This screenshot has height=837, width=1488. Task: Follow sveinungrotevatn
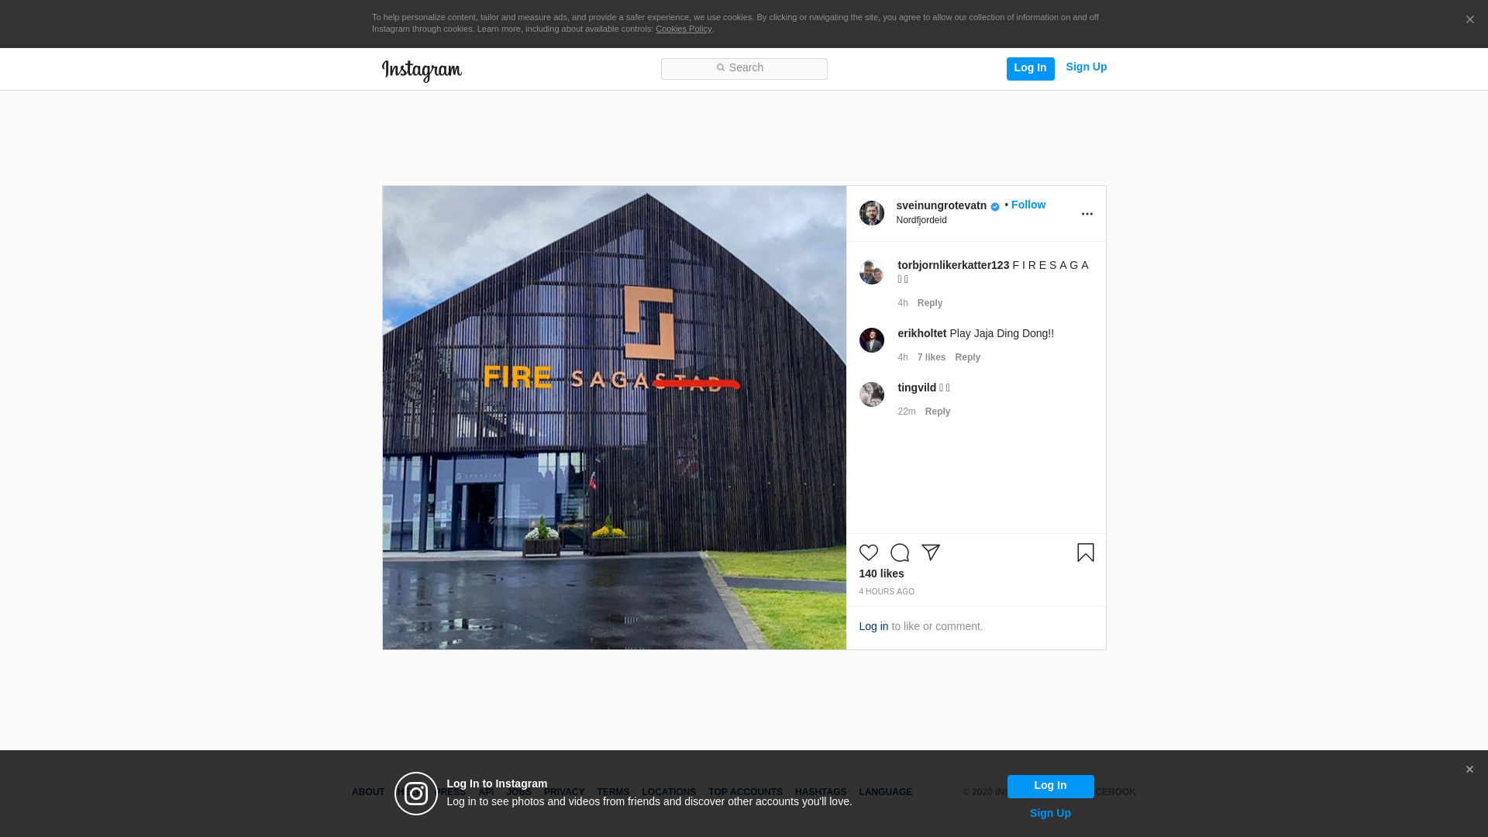(1028, 205)
